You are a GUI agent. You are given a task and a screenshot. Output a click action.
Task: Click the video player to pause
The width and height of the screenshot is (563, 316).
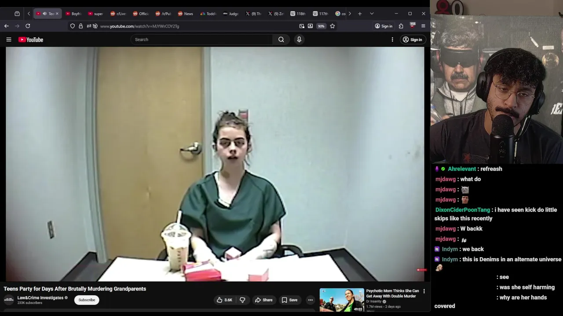click(x=215, y=164)
